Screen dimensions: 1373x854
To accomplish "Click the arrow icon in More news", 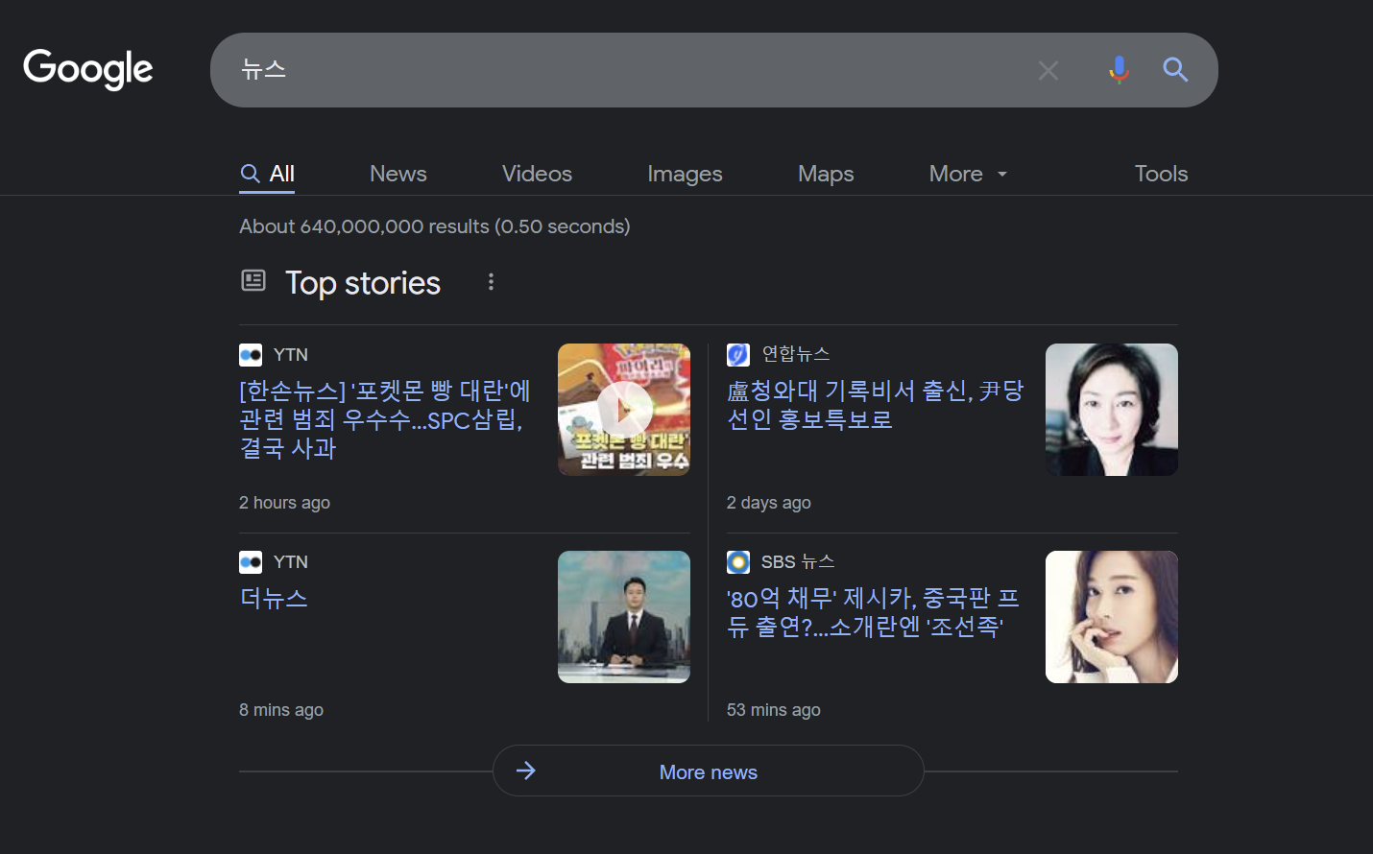I will [525, 771].
